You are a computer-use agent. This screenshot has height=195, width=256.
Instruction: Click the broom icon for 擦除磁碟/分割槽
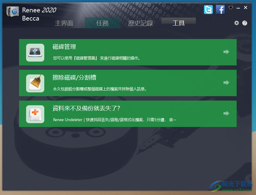(35, 83)
